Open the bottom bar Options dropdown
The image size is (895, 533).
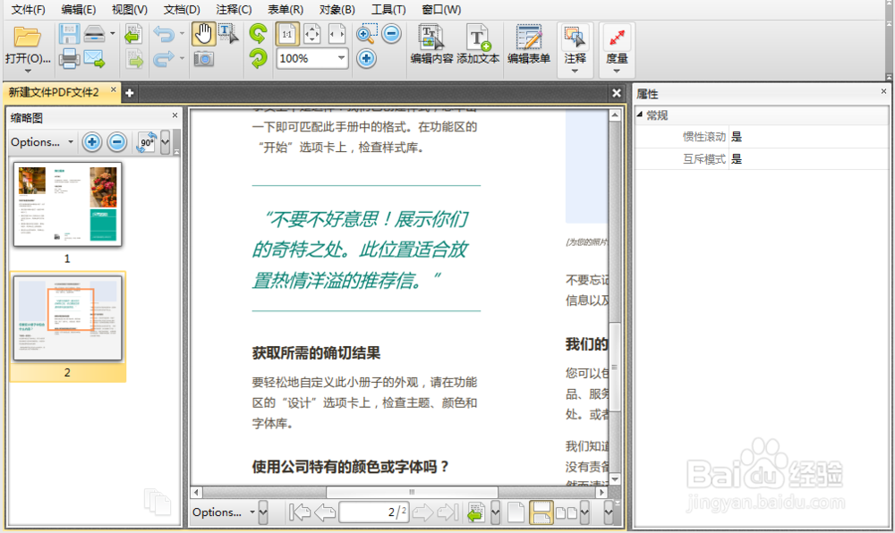pyautogui.click(x=223, y=512)
